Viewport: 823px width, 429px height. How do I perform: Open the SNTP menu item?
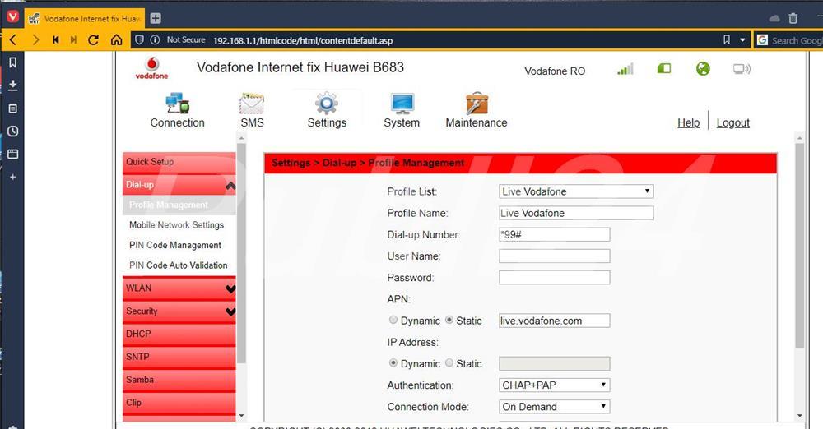(179, 357)
